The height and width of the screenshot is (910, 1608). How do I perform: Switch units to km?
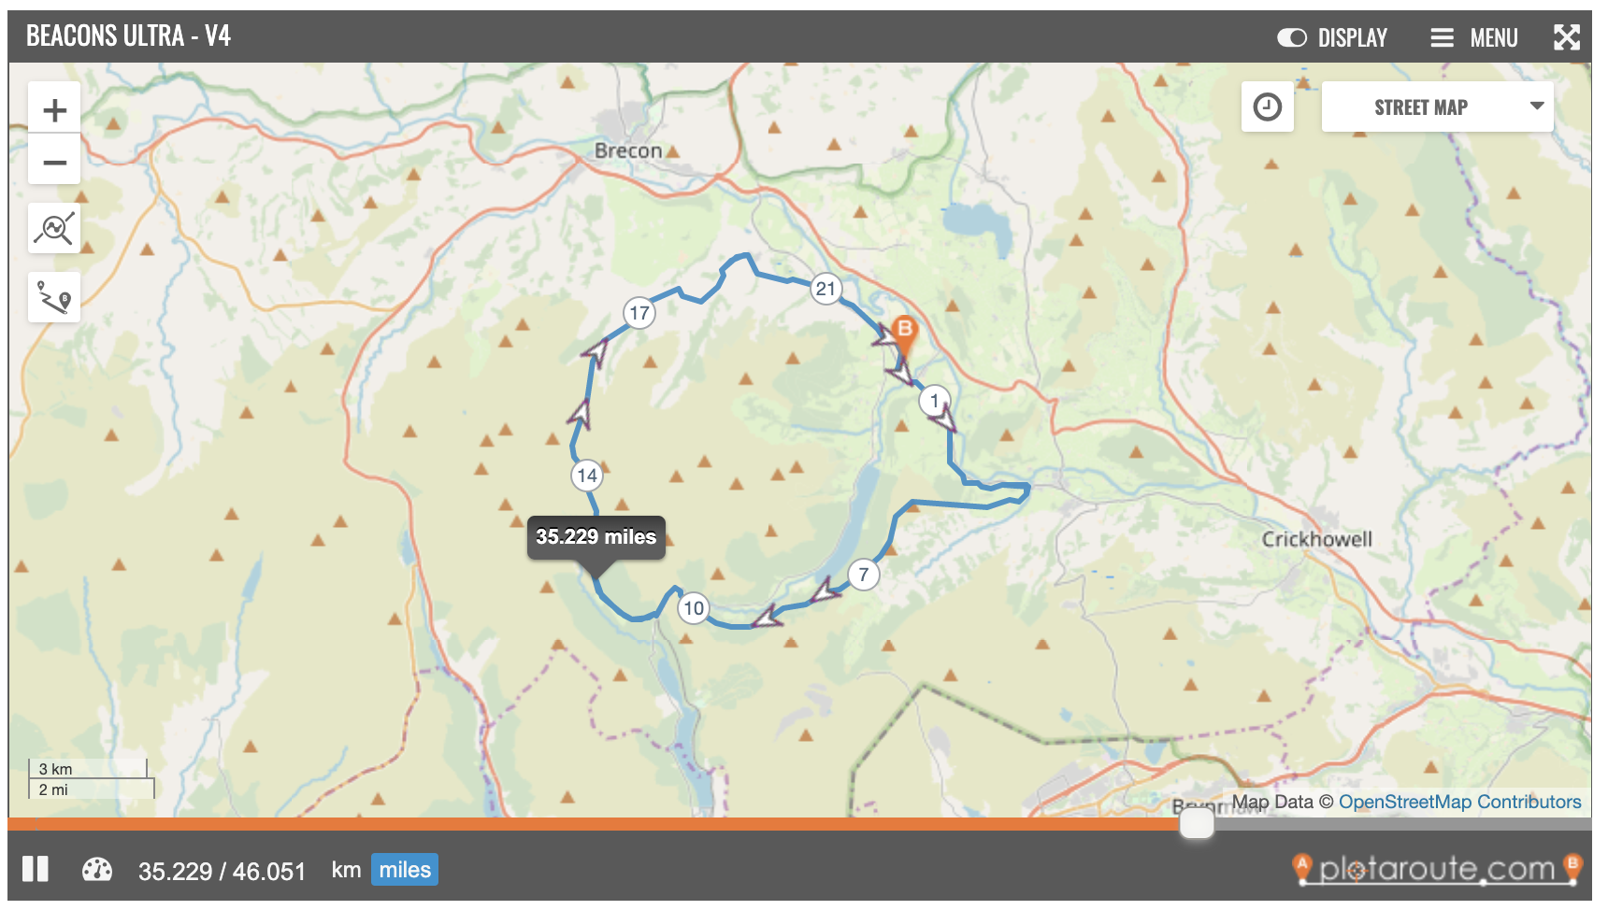pos(346,870)
